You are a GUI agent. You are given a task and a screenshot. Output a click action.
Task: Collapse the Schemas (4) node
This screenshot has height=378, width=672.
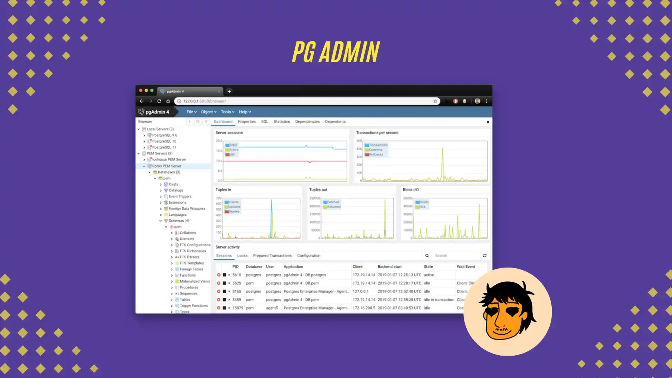[x=161, y=221]
